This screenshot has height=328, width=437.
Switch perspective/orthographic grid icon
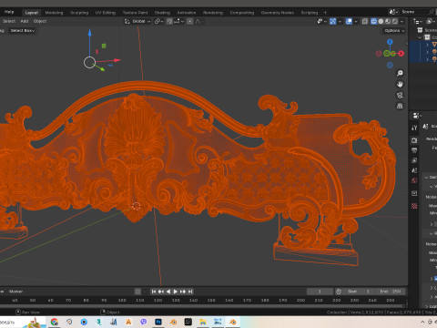pyautogui.click(x=400, y=106)
